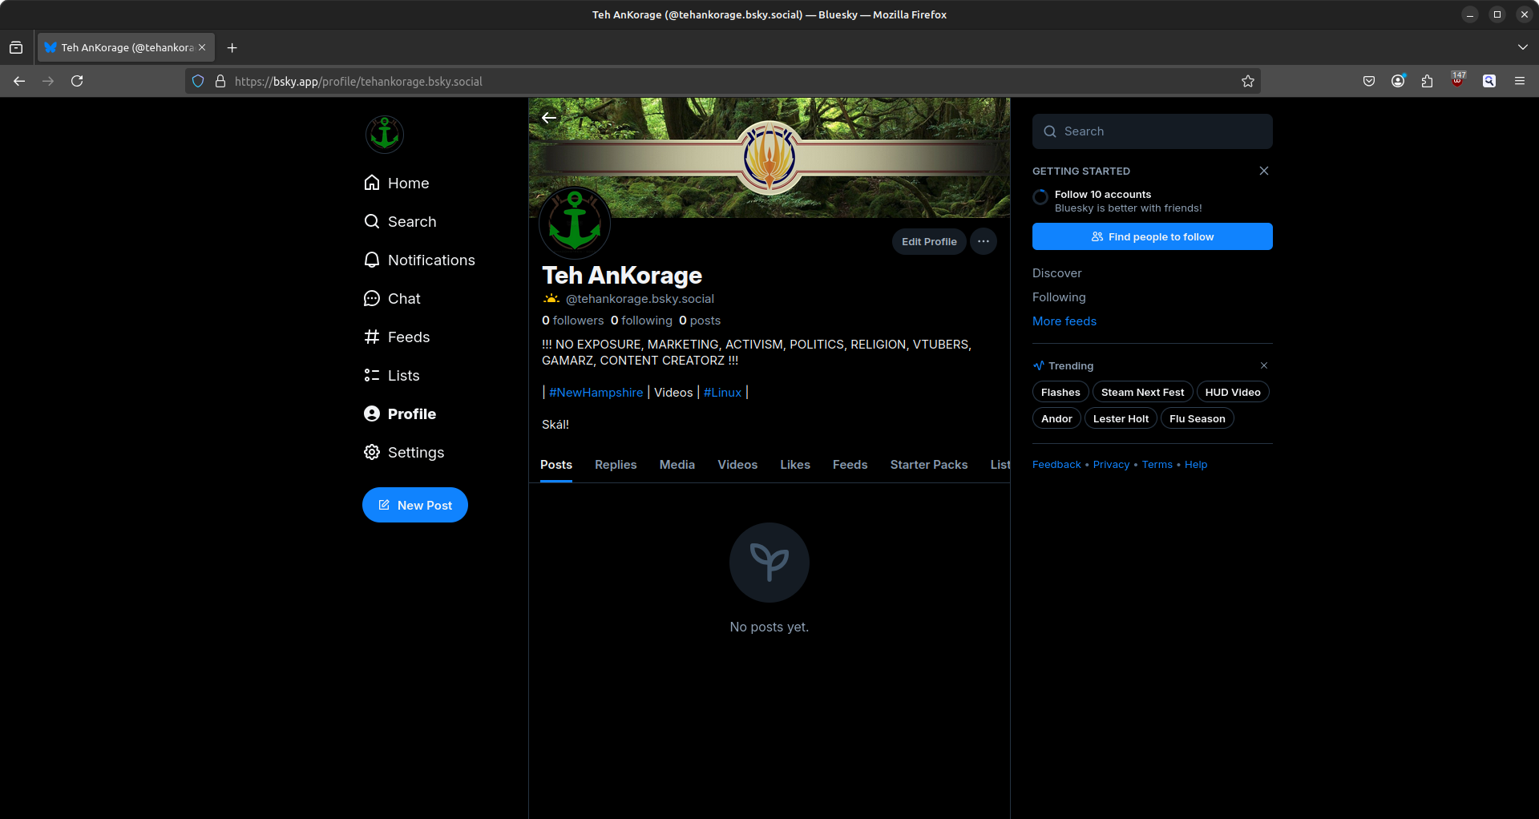Open Lists in sidebar
Image resolution: width=1539 pixels, height=819 pixels.
(x=392, y=375)
